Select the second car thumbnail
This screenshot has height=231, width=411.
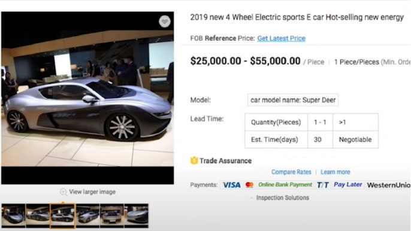tap(38, 215)
